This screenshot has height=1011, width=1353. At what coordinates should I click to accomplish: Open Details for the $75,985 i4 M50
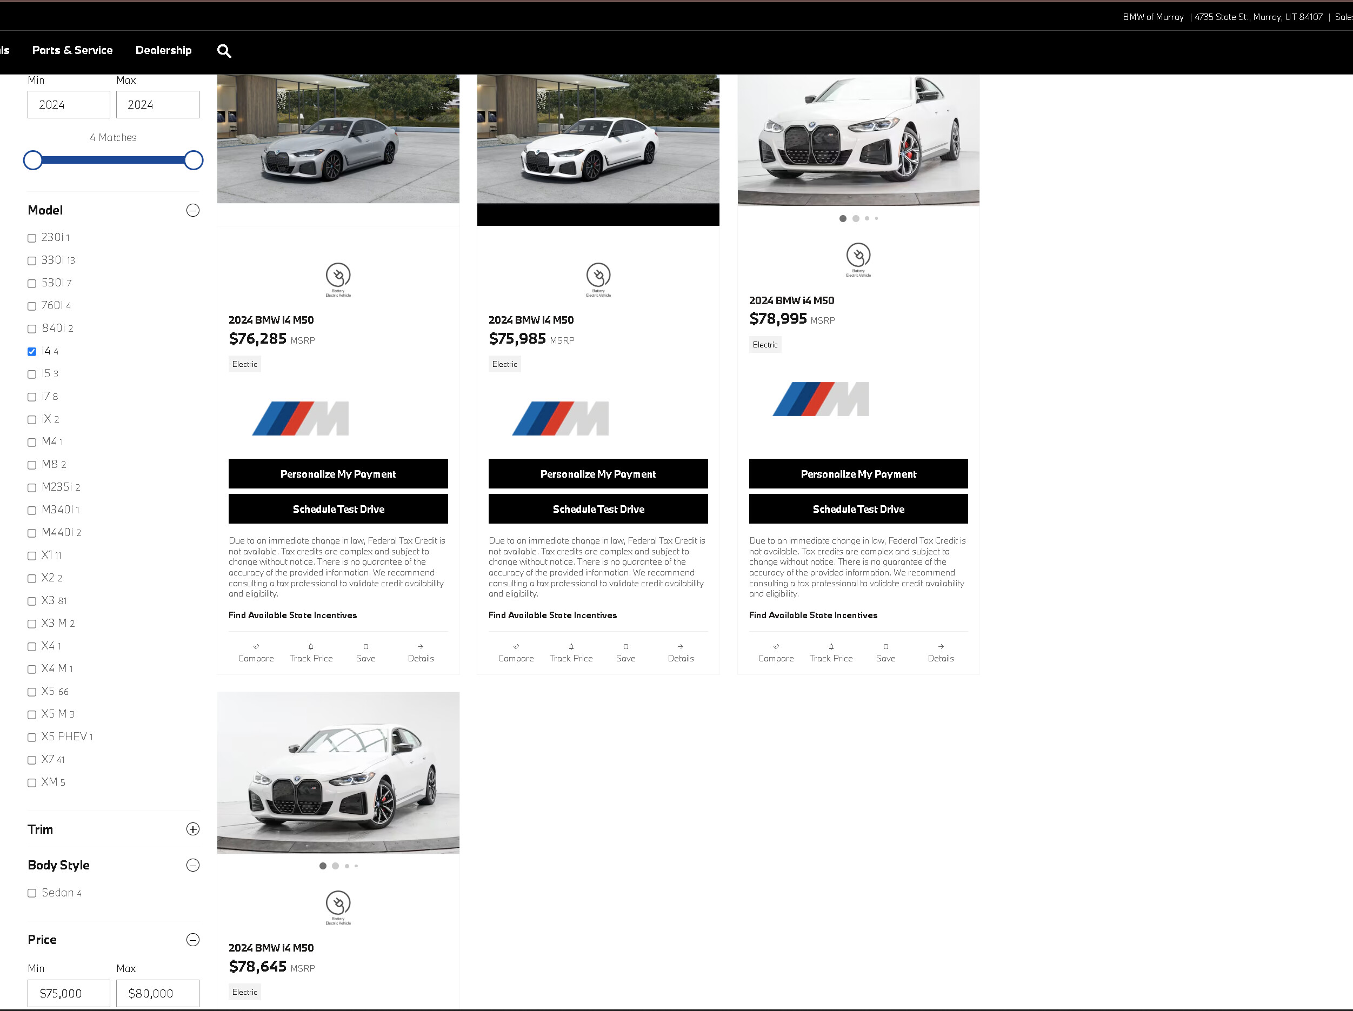pyautogui.click(x=681, y=653)
